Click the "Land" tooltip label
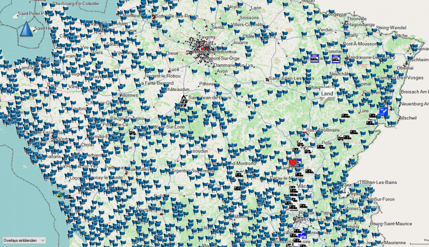The image size is (429, 247). 327,94
